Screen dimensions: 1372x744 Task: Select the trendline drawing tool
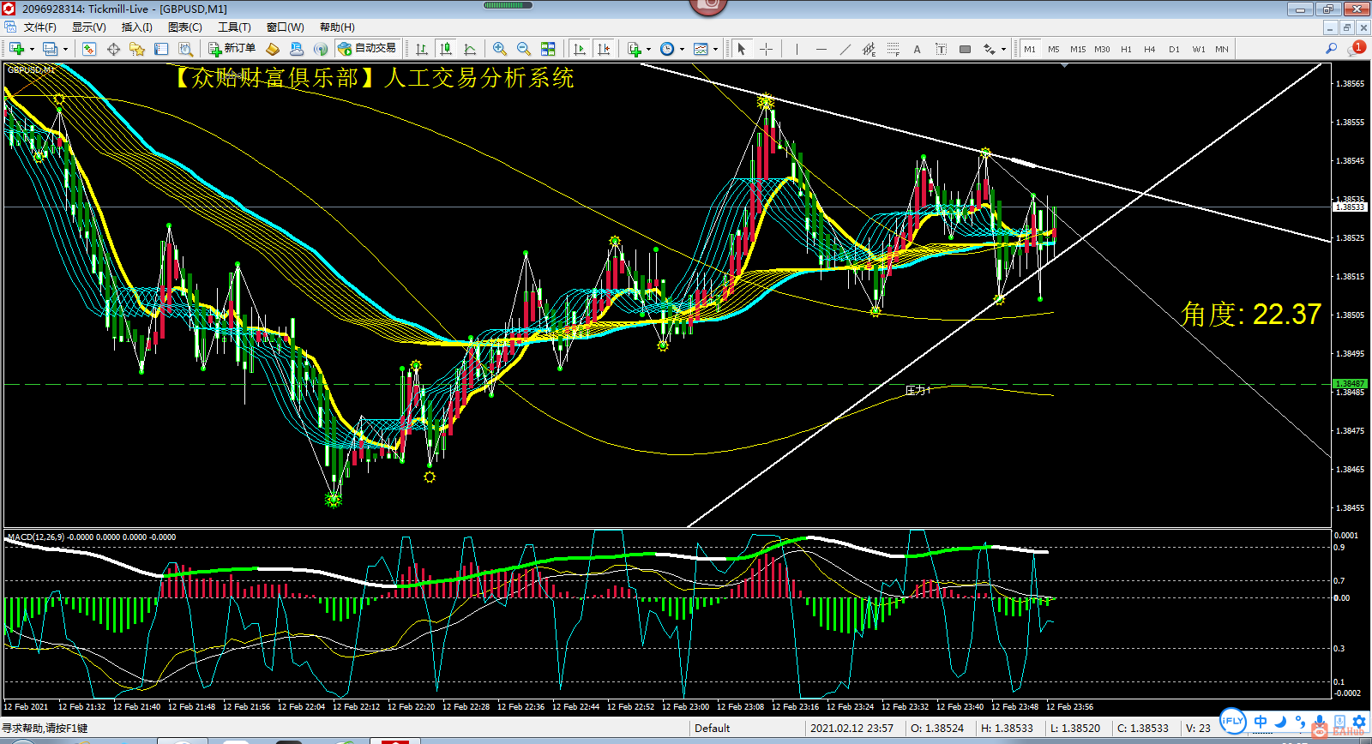[x=845, y=49]
